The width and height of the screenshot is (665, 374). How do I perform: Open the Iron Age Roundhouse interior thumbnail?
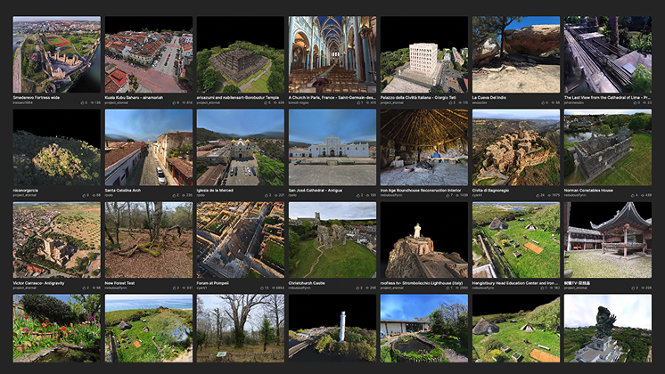pos(424,148)
